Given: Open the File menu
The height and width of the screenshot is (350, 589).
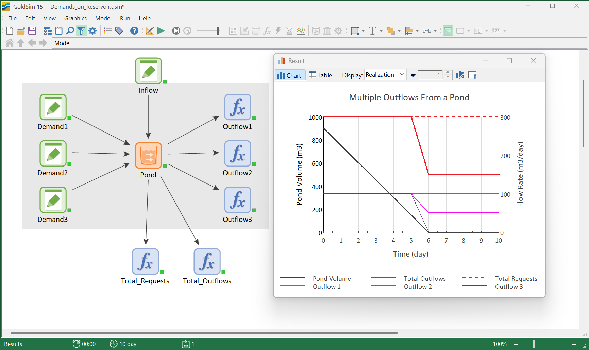Looking at the screenshot, I should click(12, 18).
